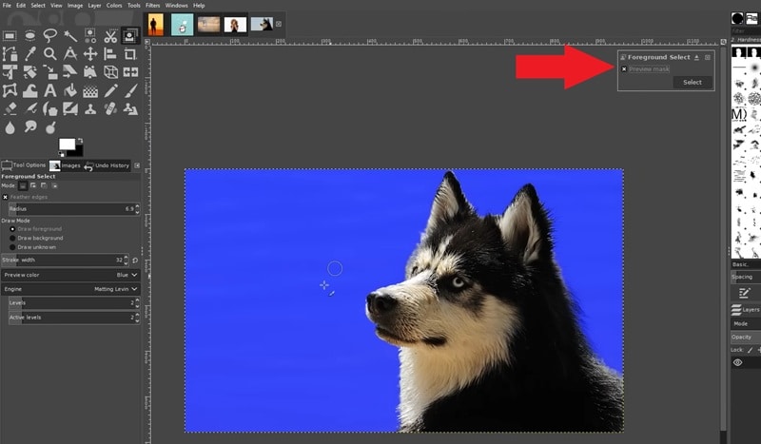Select the Foreground Select tool
Image resolution: width=761 pixels, height=444 pixels.
(130, 35)
